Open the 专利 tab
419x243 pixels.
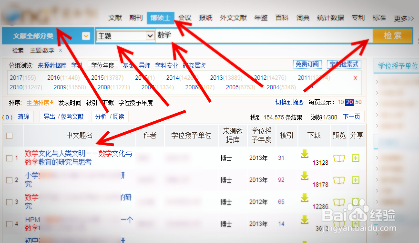[358, 18]
